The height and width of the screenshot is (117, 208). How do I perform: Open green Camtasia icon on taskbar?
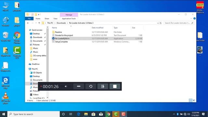(x=116, y=114)
